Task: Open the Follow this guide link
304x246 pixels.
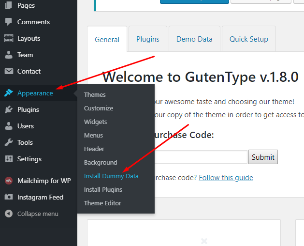Action: tap(226, 178)
